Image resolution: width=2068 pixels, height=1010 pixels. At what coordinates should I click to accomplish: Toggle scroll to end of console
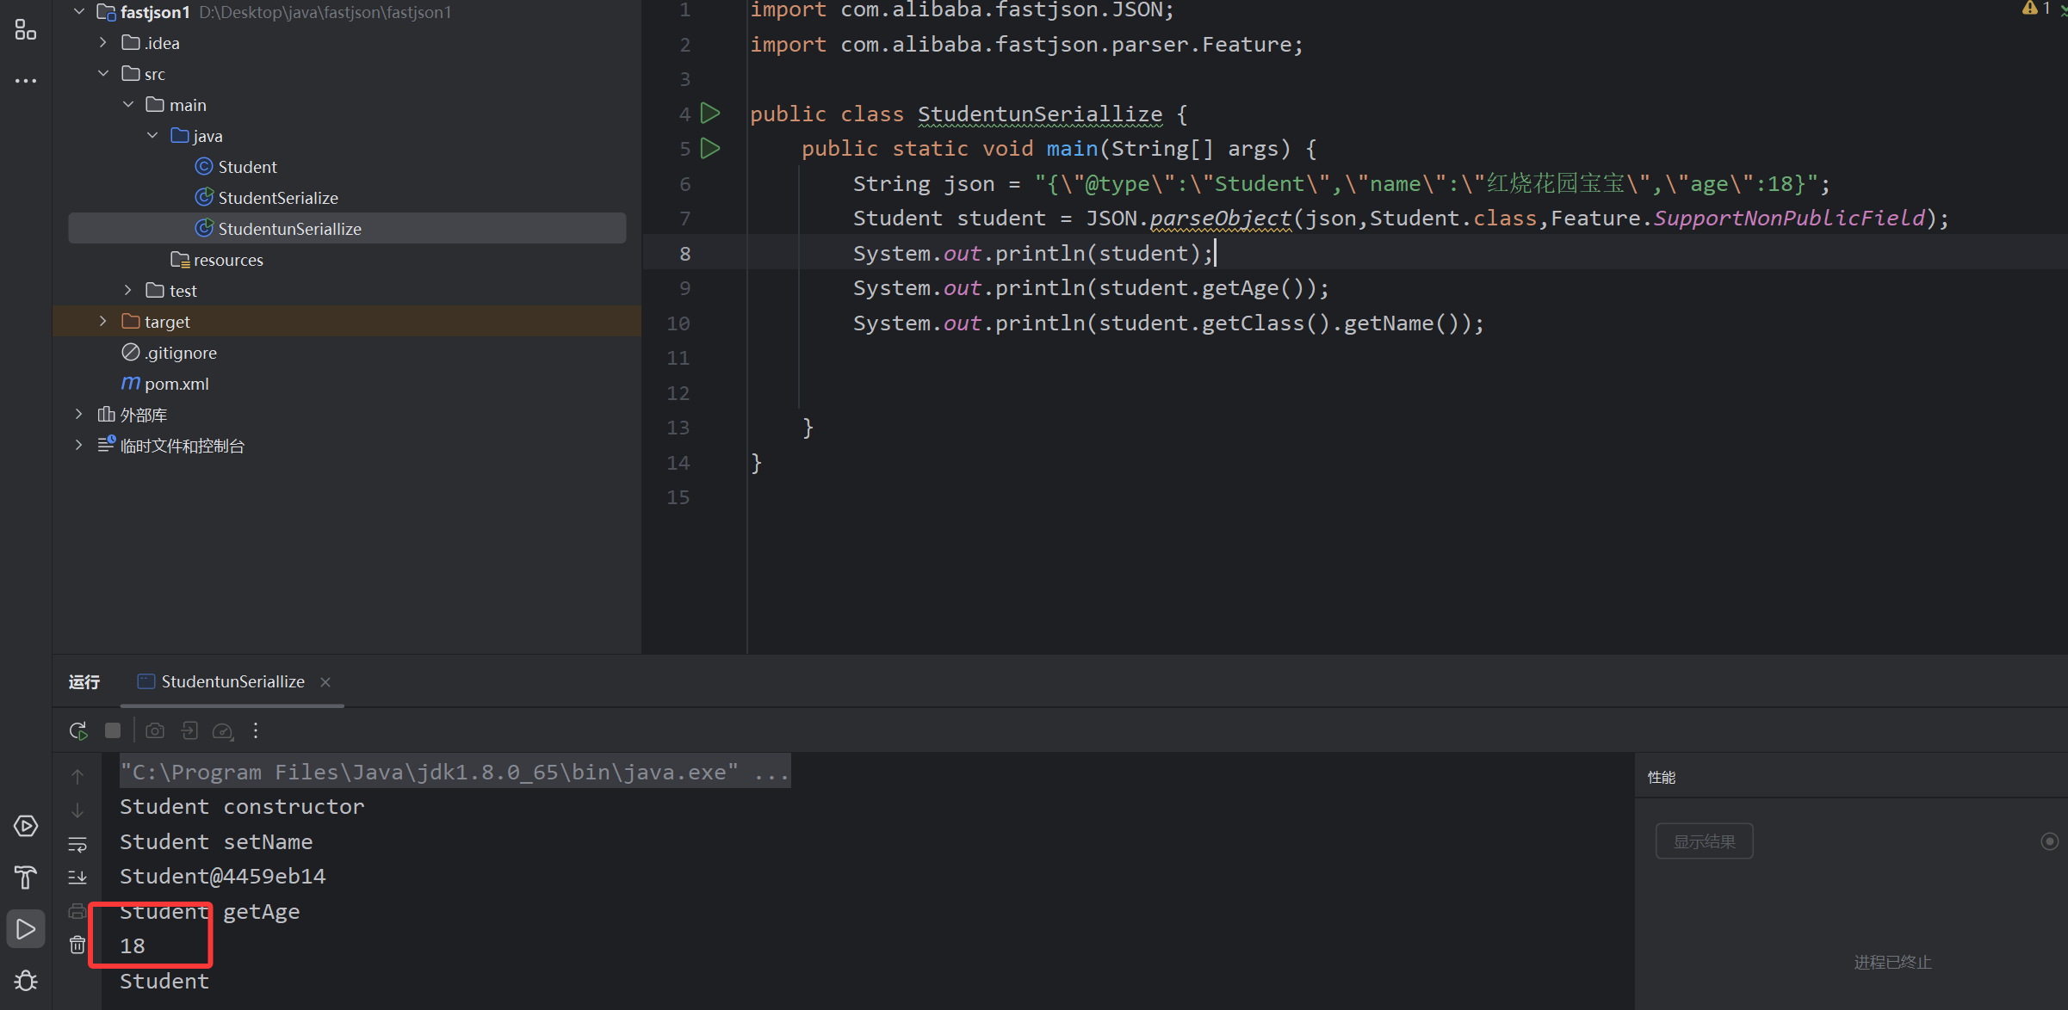pos(77,877)
